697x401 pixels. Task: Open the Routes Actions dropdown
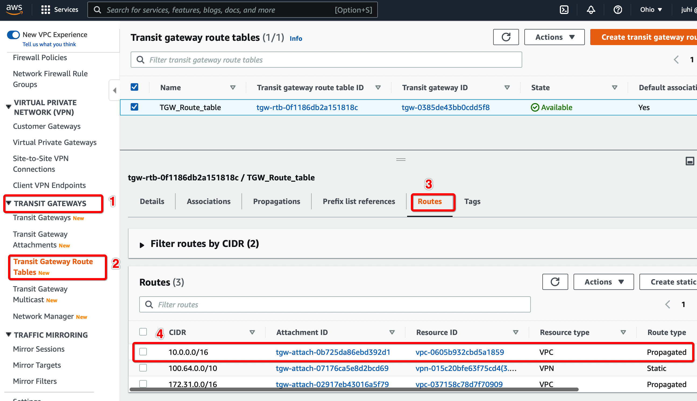pyautogui.click(x=603, y=282)
